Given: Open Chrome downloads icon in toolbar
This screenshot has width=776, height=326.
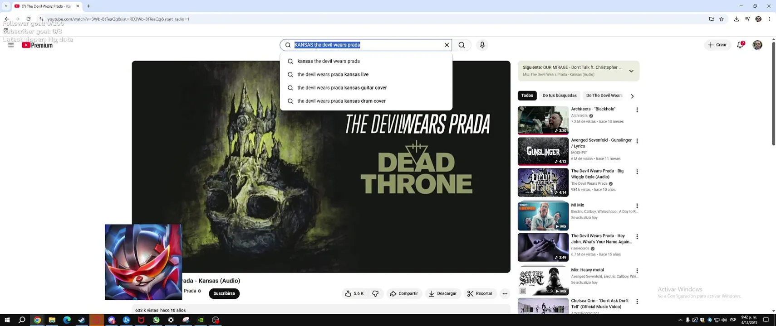Looking at the screenshot, I should (737, 19).
